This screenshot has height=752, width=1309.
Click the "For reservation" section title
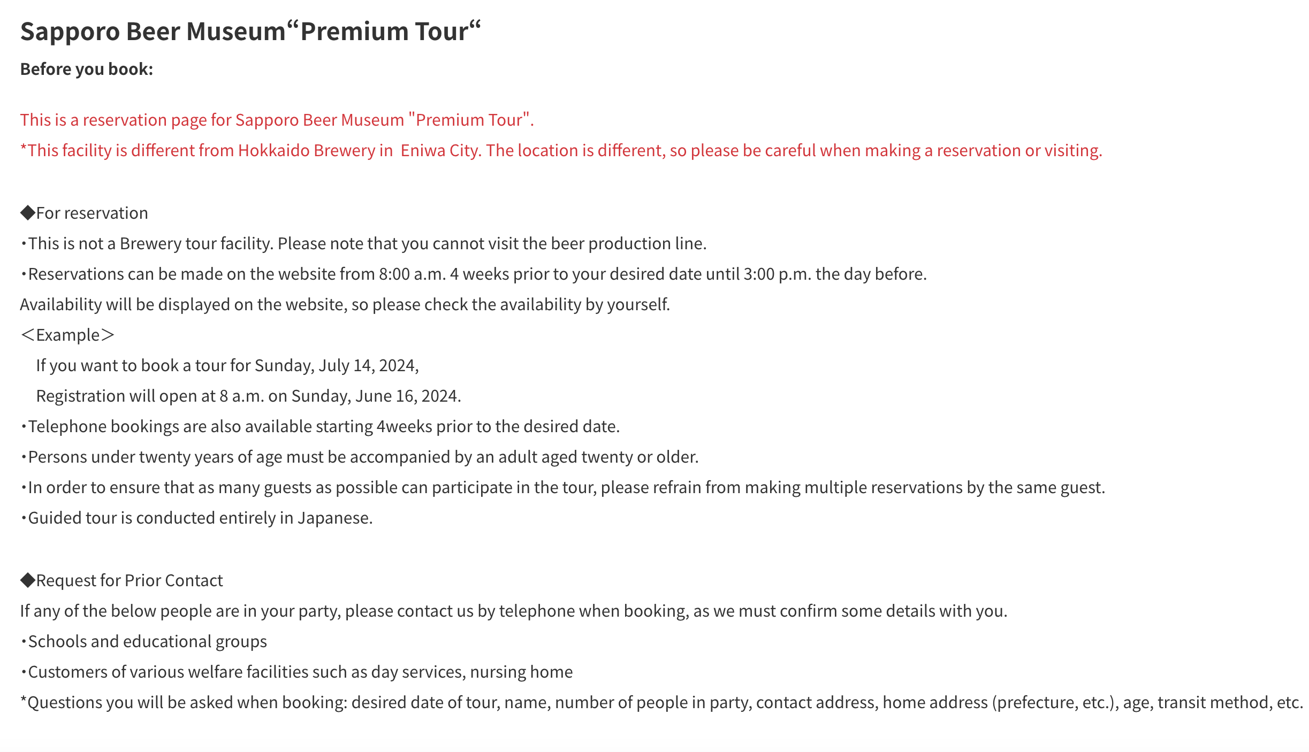click(x=92, y=213)
